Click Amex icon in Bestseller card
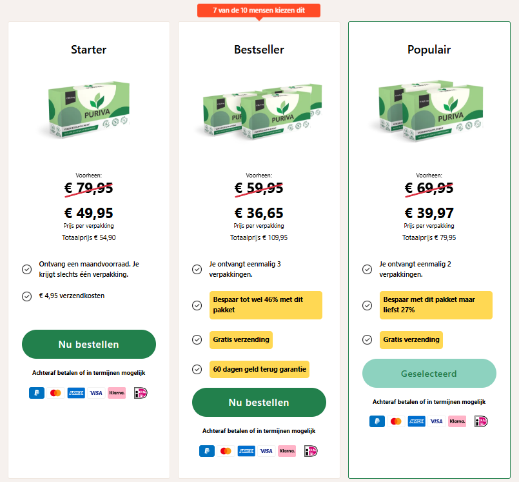This screenshot has height=482, width=519. 246,451
